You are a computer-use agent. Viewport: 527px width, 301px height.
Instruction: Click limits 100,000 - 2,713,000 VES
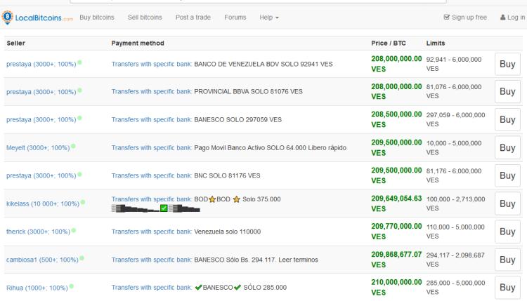coord(456,203)
